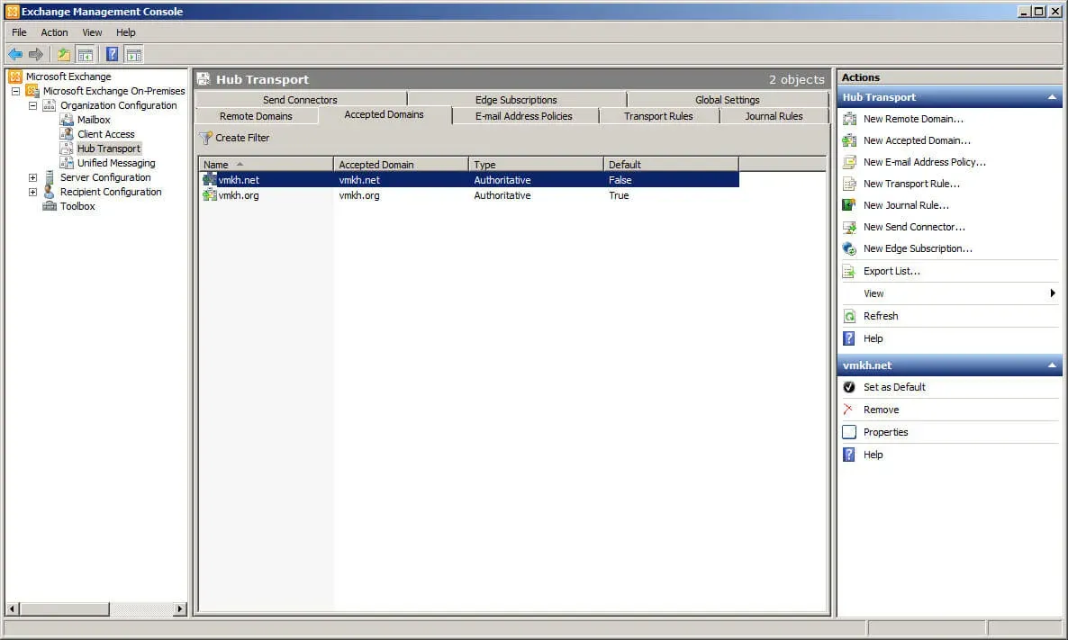Collapse the Organization Configuration node

point(32,105)
